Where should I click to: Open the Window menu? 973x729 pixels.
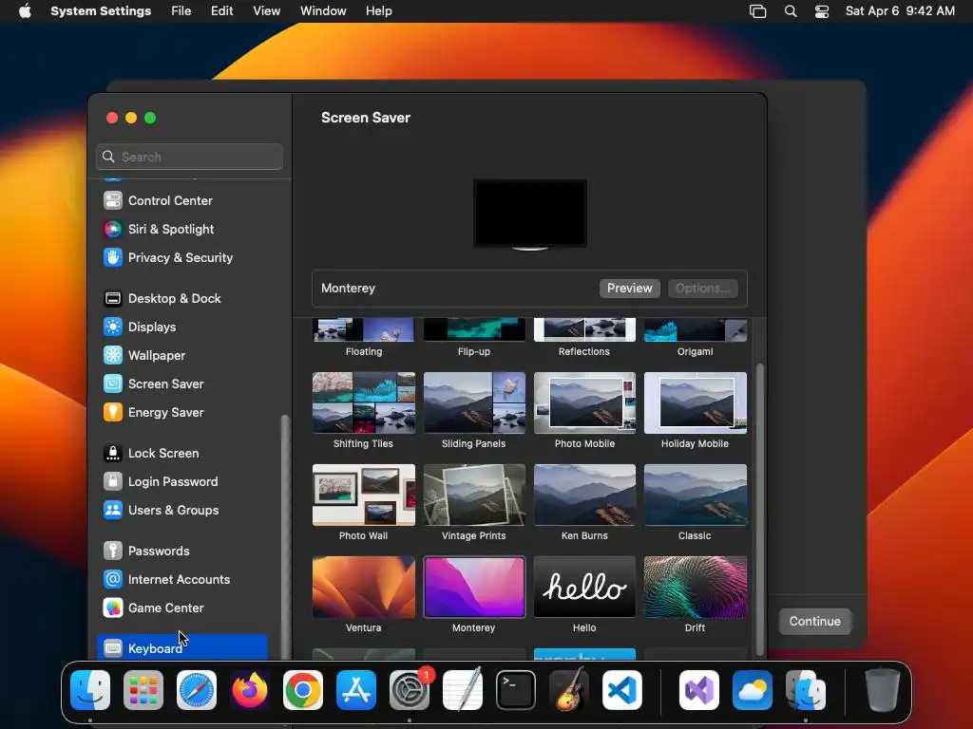pyautogui.click(x=323, y=11)
